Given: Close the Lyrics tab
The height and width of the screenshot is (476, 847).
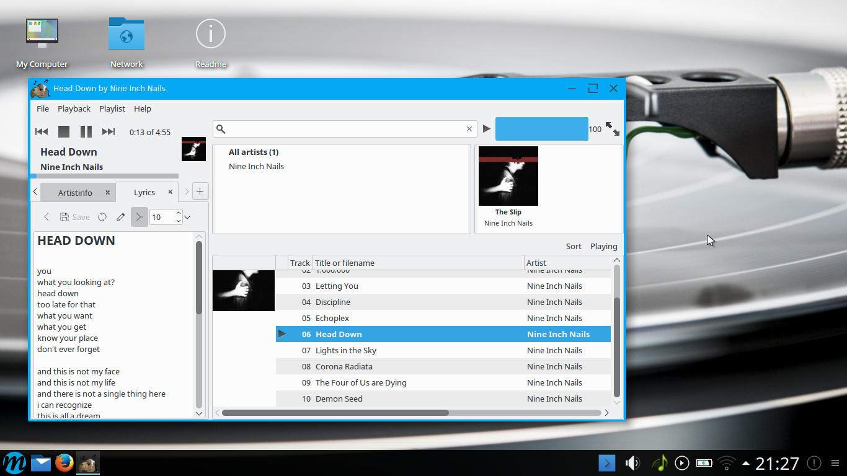Looking at the screenshot, I should point(171,193).
